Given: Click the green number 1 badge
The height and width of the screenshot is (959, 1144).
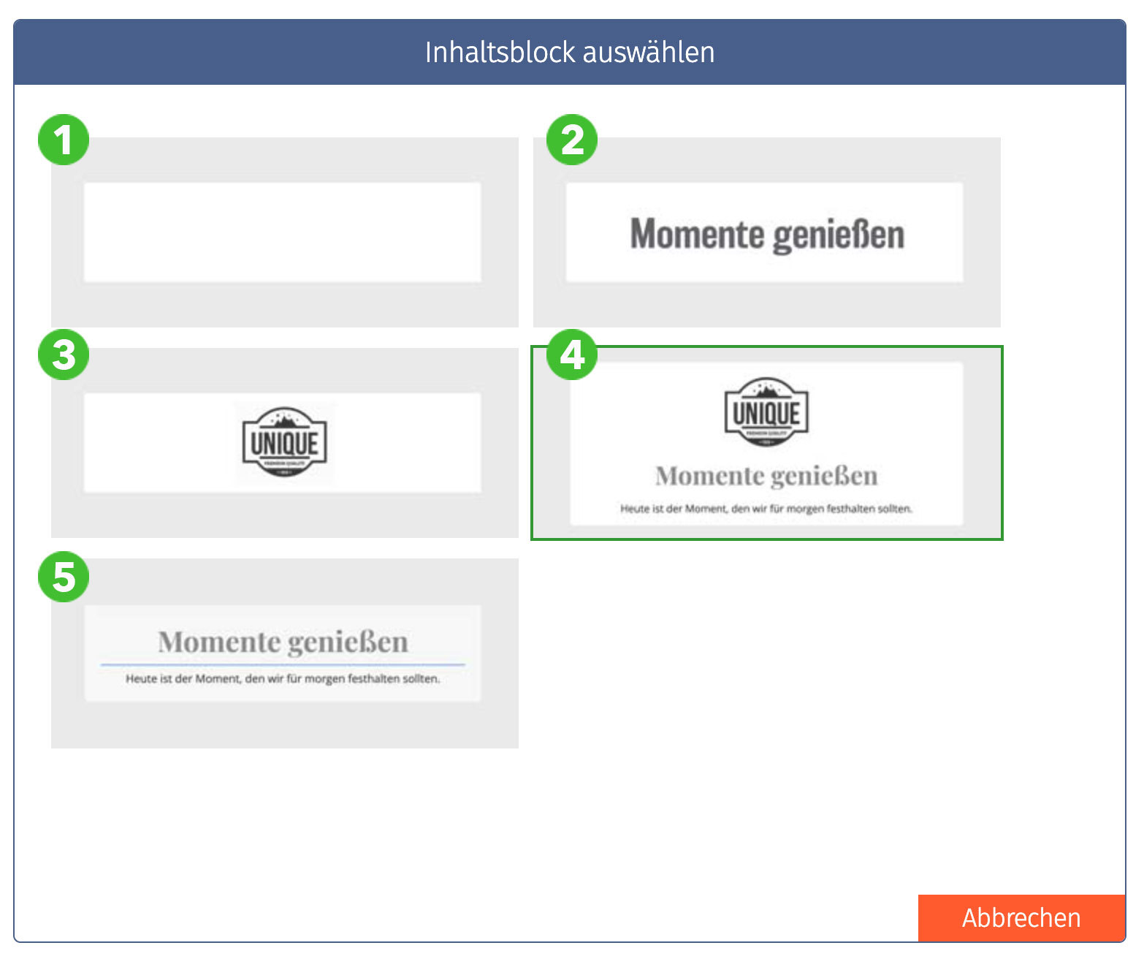Looking at the screenshot, I should click(x=64, y=140).
